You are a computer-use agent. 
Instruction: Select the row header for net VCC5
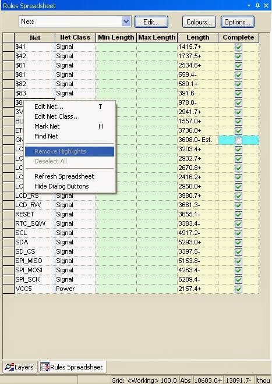coord(8,289)
